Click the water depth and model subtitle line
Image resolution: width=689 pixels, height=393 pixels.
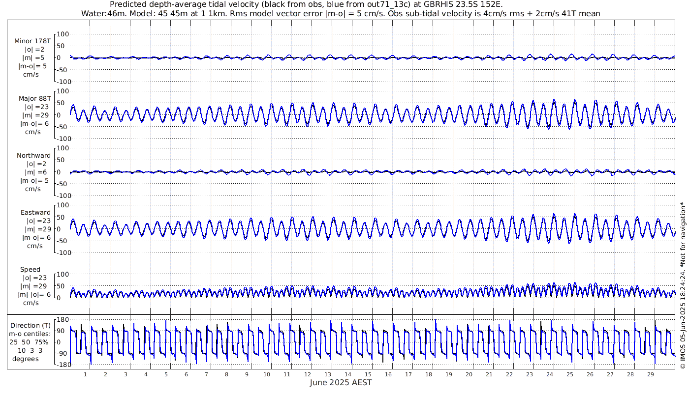[341, 14]
